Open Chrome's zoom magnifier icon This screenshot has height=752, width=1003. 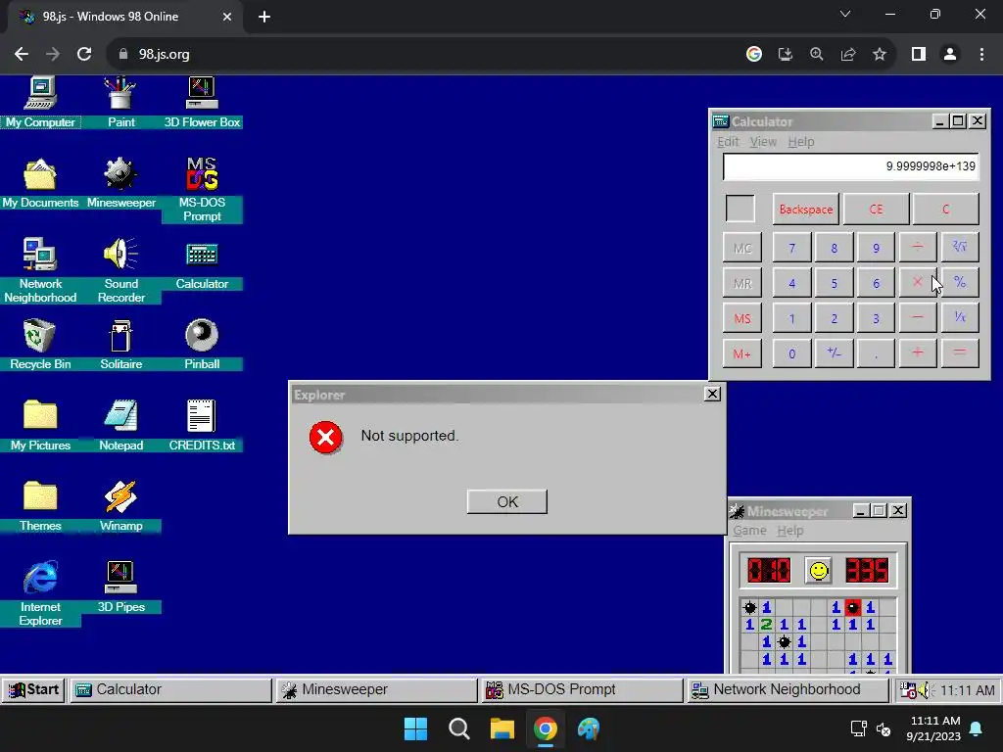[x=817, y=55]
